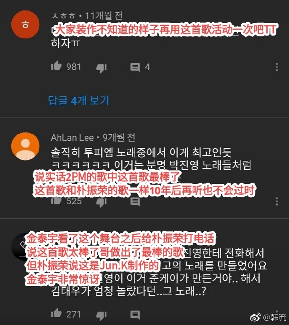Open ㅅㅎㅎ red profile avatar
This screenshot has width=289, height=325.
tap(26, 25)
